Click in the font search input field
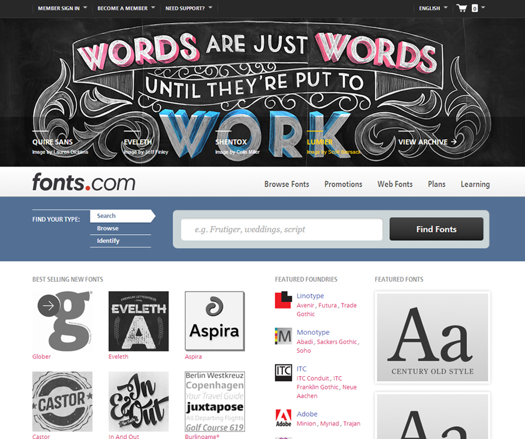Image resolution: width=525 pixels, height=439 pixels. point(282,229)
